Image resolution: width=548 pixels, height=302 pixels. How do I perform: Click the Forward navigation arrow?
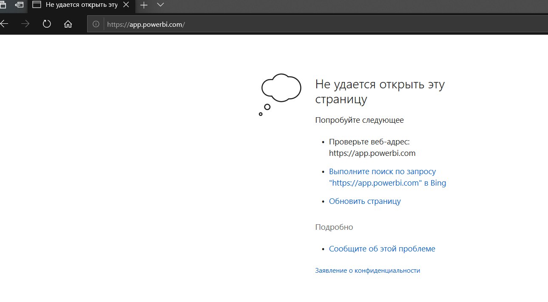pos(26,24)
